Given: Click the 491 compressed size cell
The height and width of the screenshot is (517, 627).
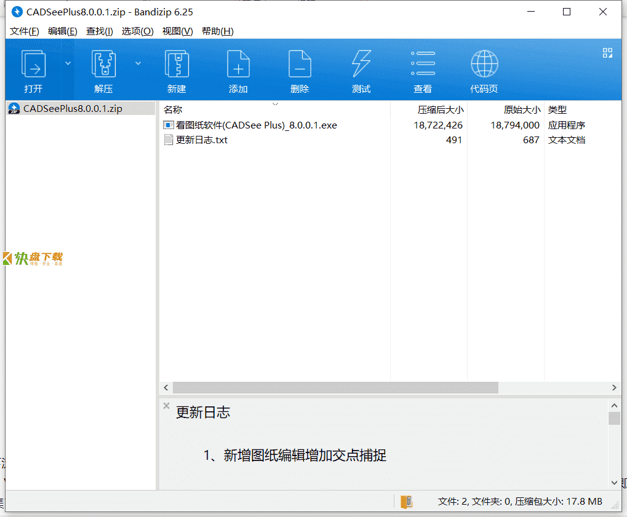Looking at the screenshot, I should click(x=454, y=140).
